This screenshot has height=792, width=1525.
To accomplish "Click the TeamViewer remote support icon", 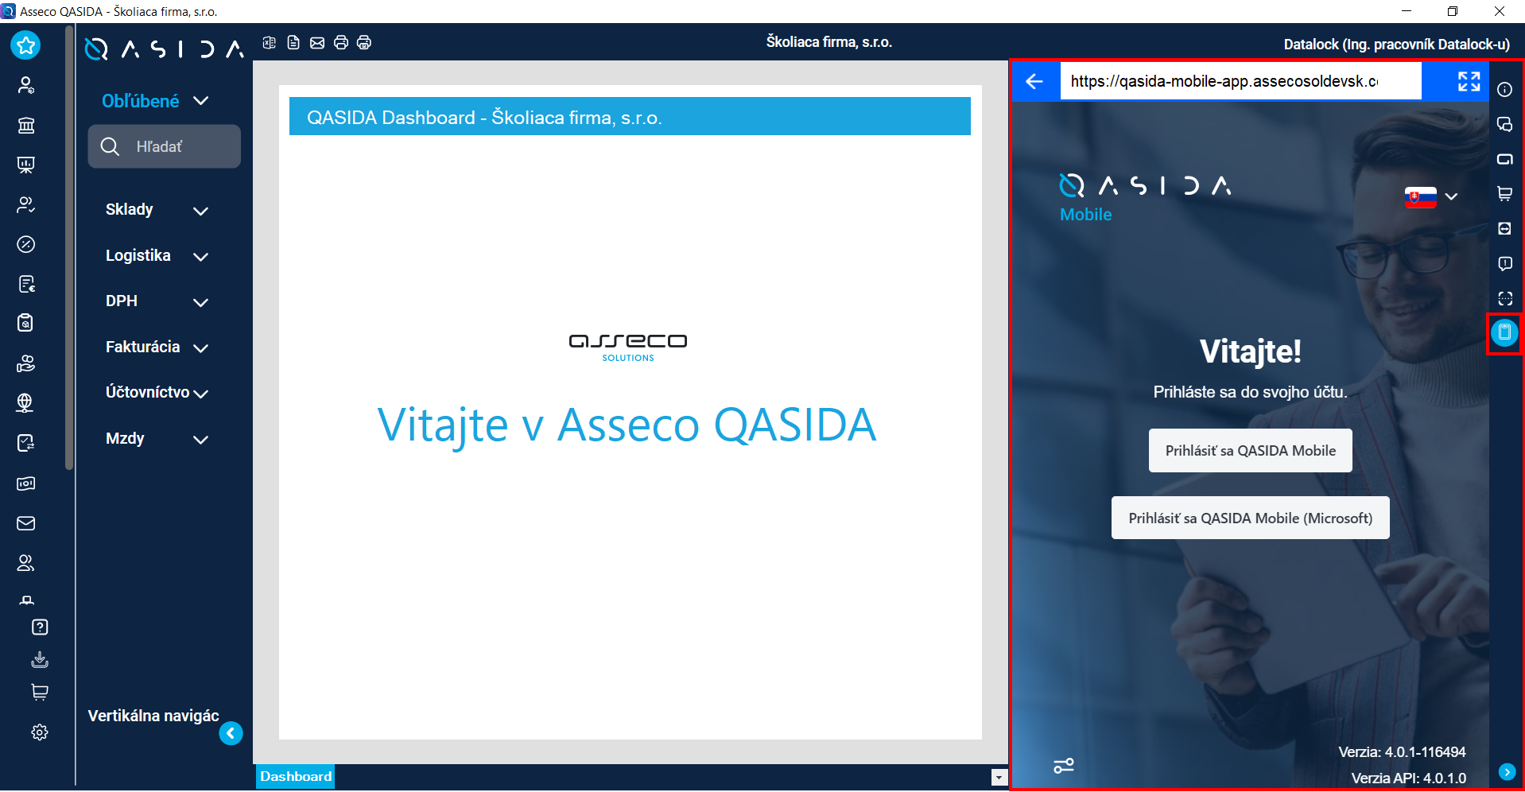I will pyautogui.click(x=1505, y=228).
